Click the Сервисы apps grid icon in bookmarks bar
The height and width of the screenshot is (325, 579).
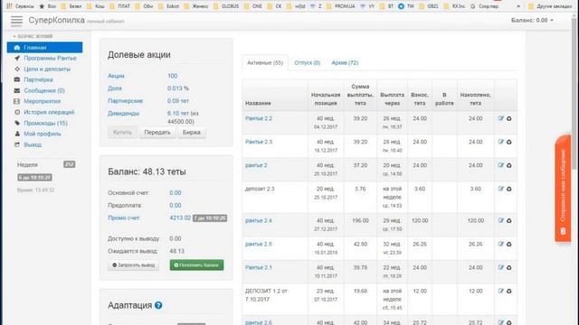[10, 6]
